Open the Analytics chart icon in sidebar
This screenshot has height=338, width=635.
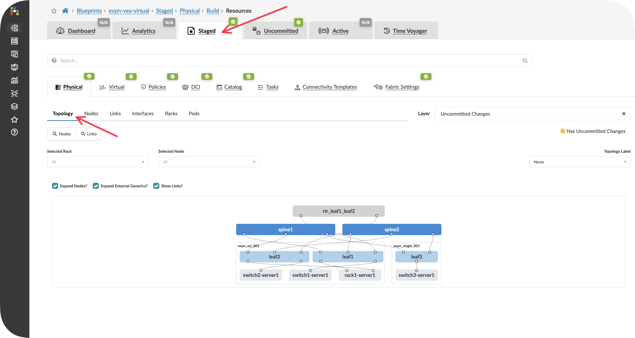click(15, 80)
